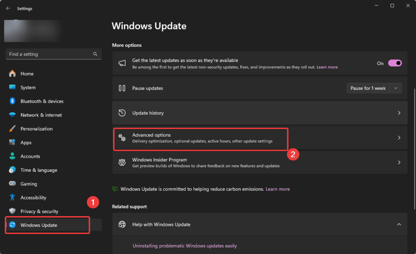Open Advanced options via its chevron
416x254 pixels.
pos(399,137)
